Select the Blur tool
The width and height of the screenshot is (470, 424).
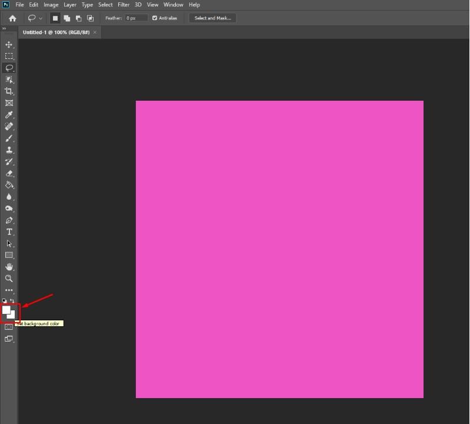(9, 197)
